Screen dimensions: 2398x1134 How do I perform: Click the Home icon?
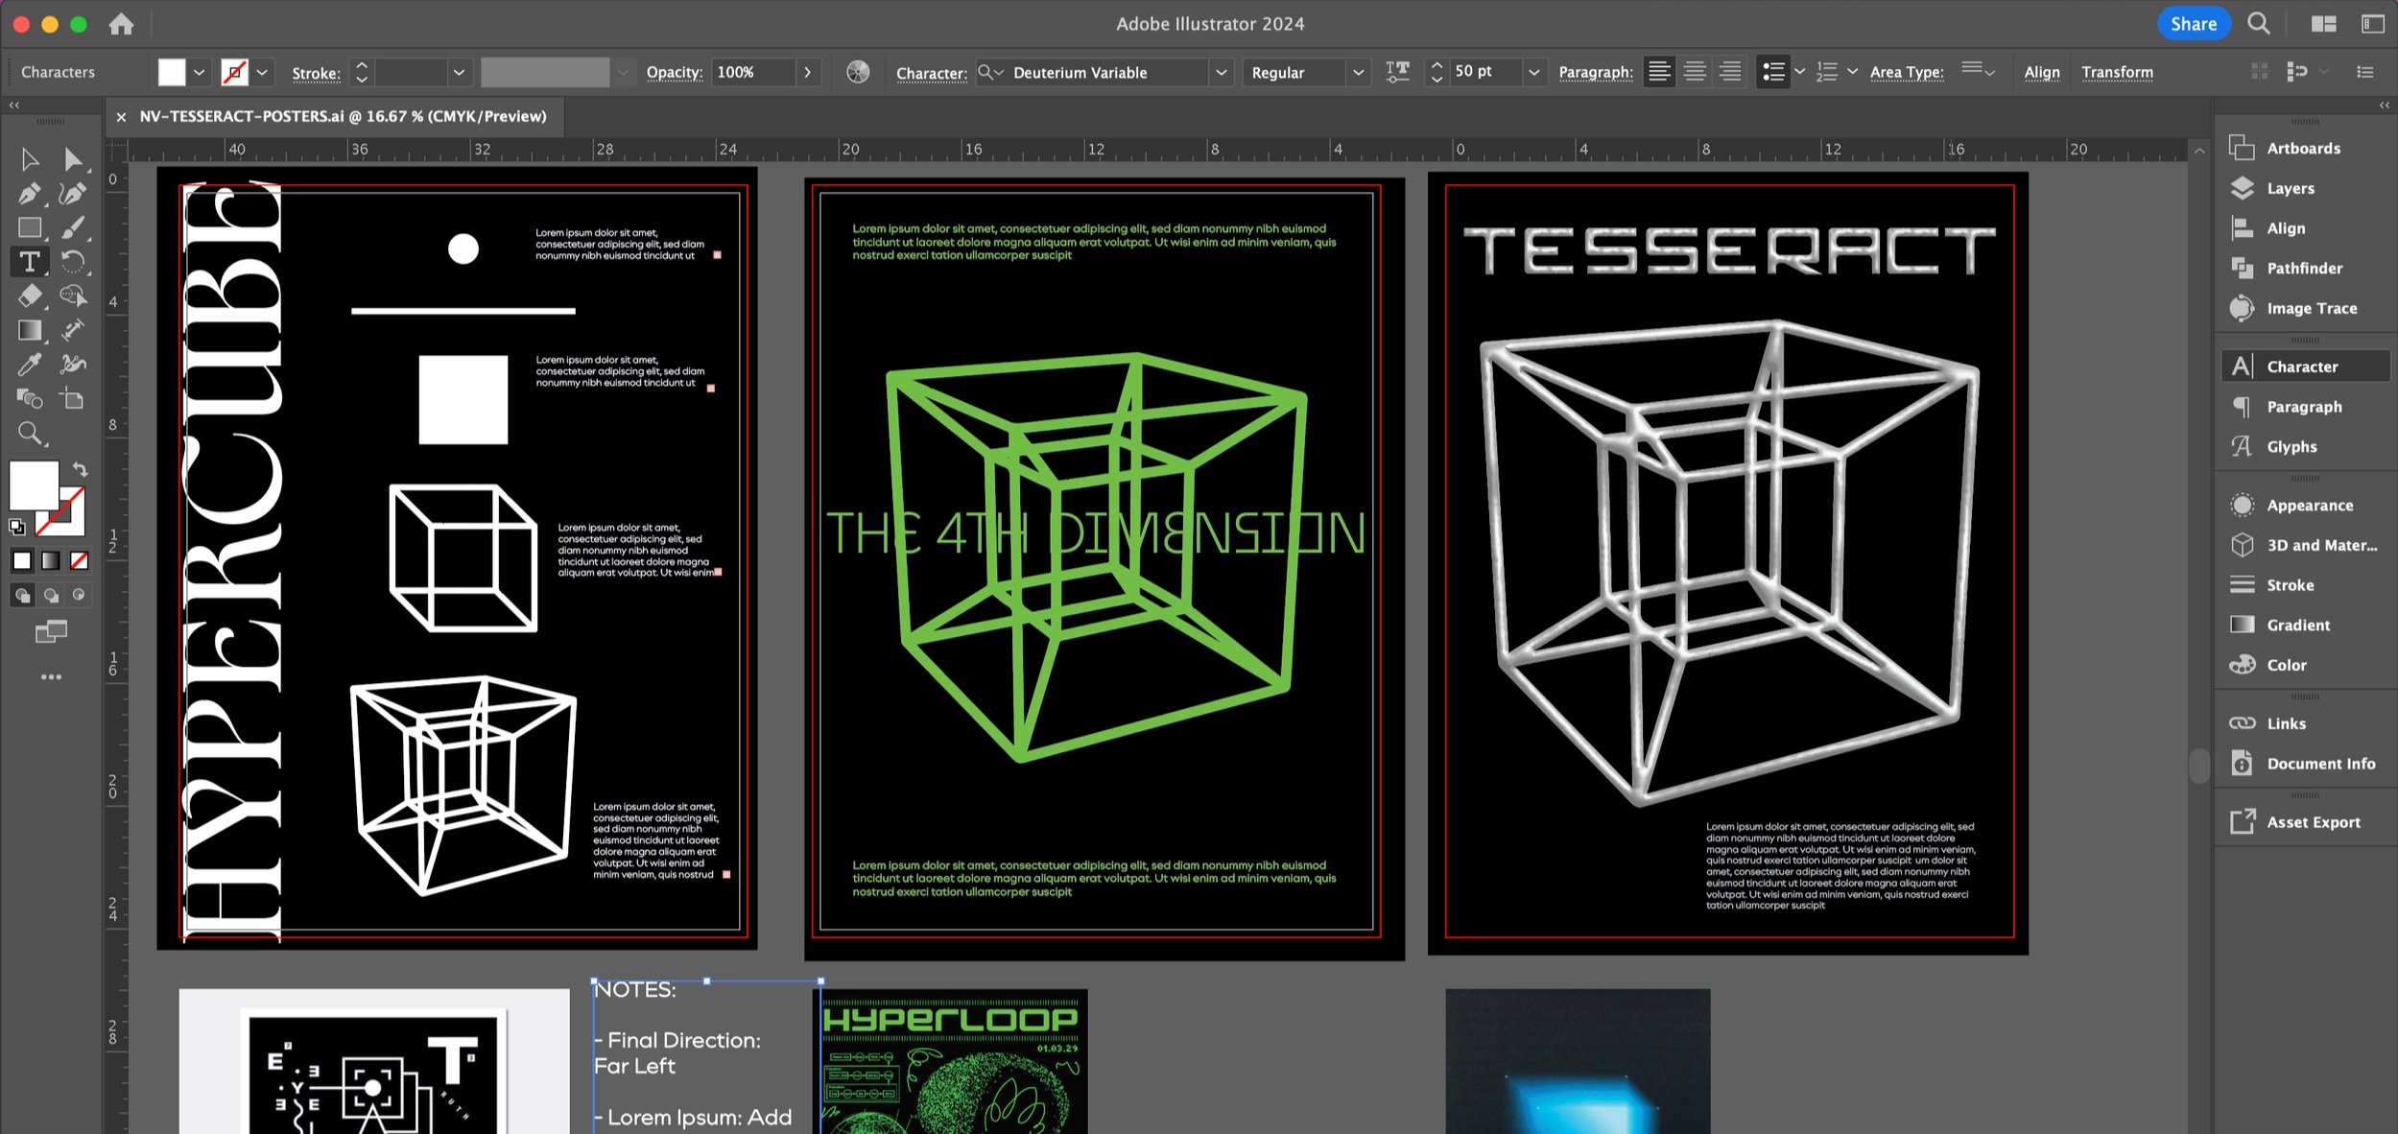pos(121,24)
